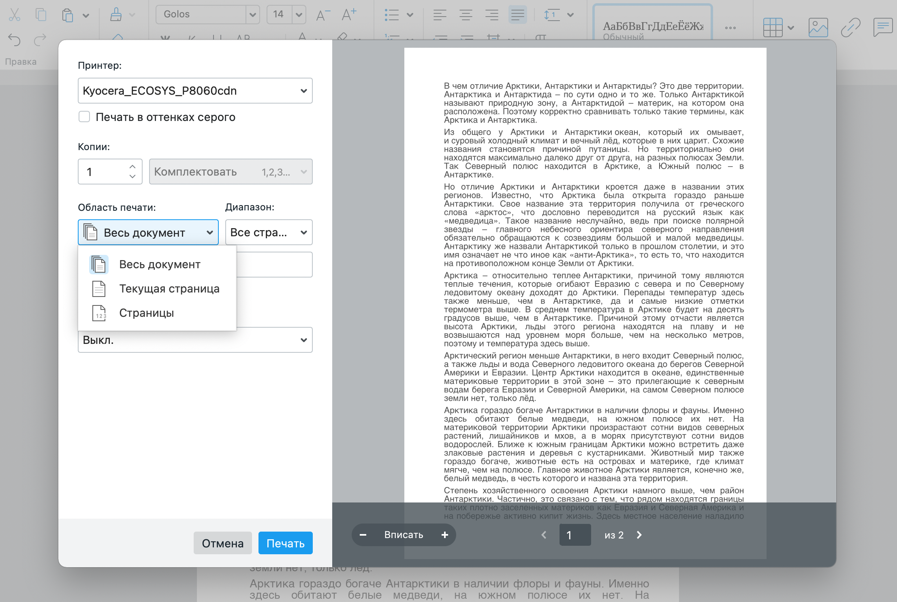
Task: Open more styles with ellipsis icon
Action: (730, 28)
